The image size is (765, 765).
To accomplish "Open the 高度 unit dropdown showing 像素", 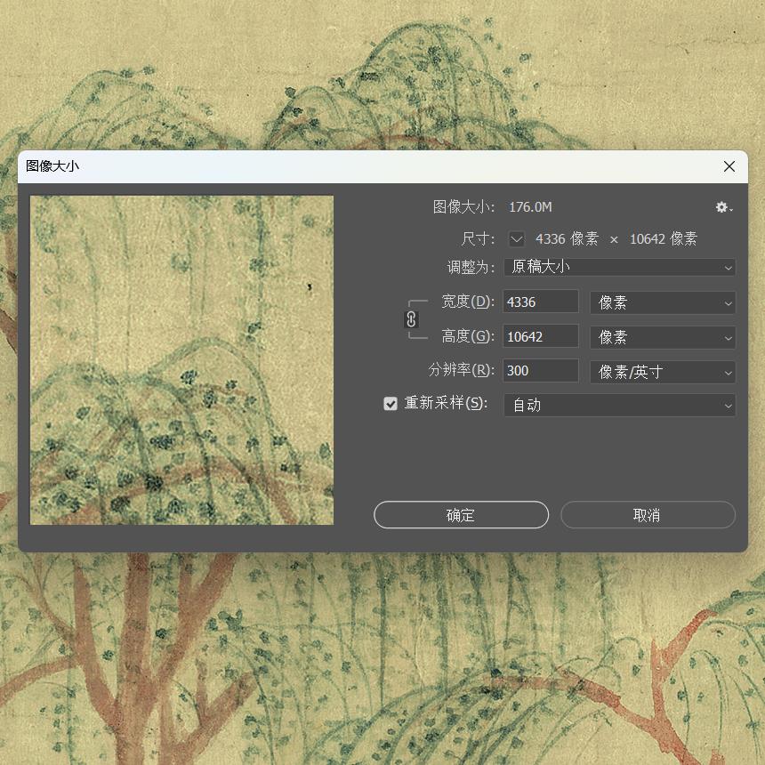I will click(663, 338).
